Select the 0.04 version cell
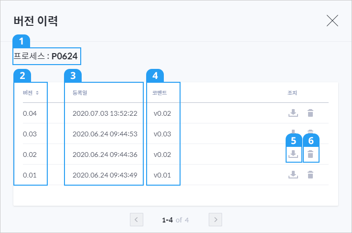The width and height of the screenshot is (352, 233). click(x=30, y=113)
